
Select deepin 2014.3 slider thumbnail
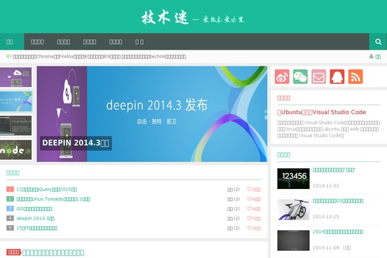point(15,101)
